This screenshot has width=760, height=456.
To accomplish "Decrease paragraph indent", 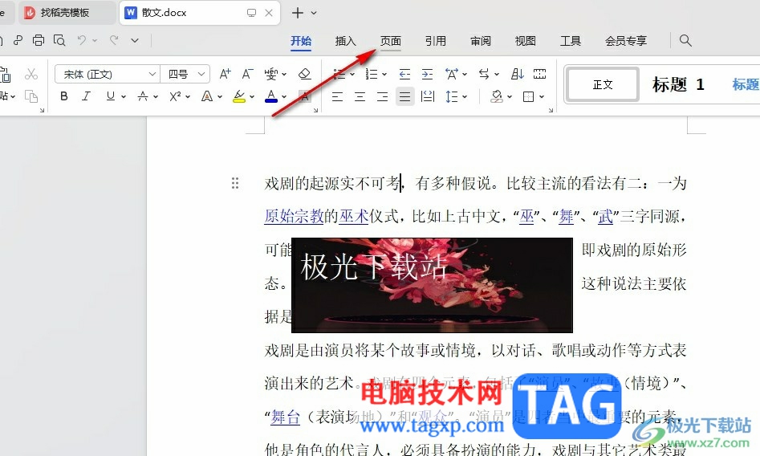I will [x=404, y=74].
